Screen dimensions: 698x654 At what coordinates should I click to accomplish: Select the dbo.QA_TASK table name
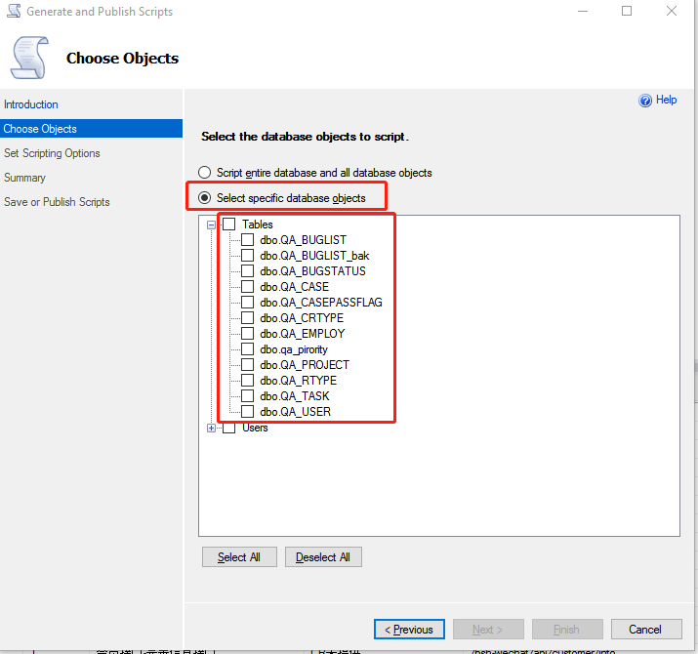(x=294, y=396)
